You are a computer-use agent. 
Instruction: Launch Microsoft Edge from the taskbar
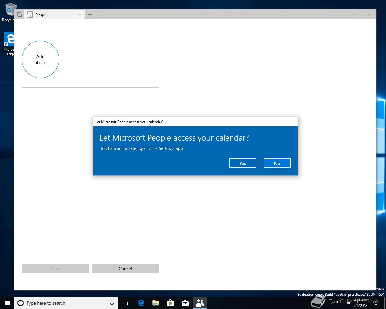[141, 303]
